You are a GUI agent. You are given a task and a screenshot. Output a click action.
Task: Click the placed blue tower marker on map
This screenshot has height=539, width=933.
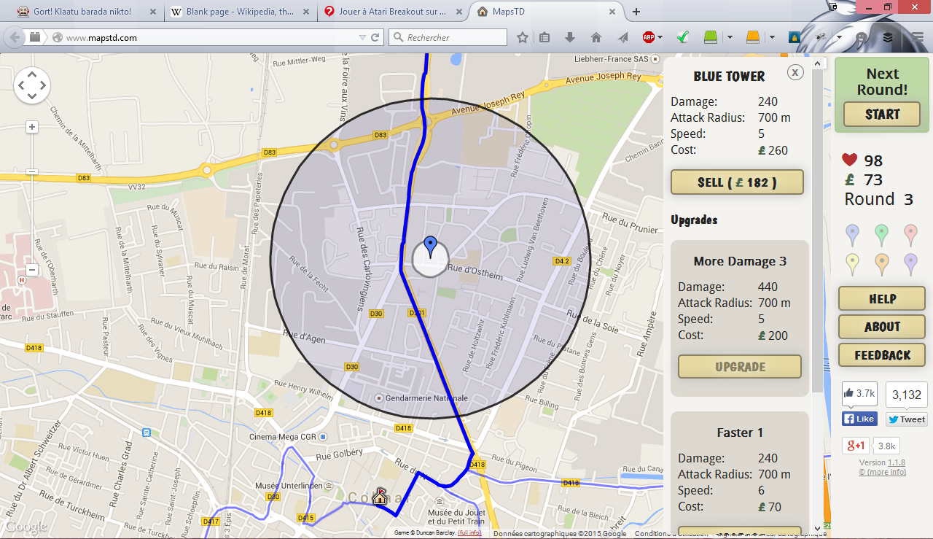pos(430,247)
